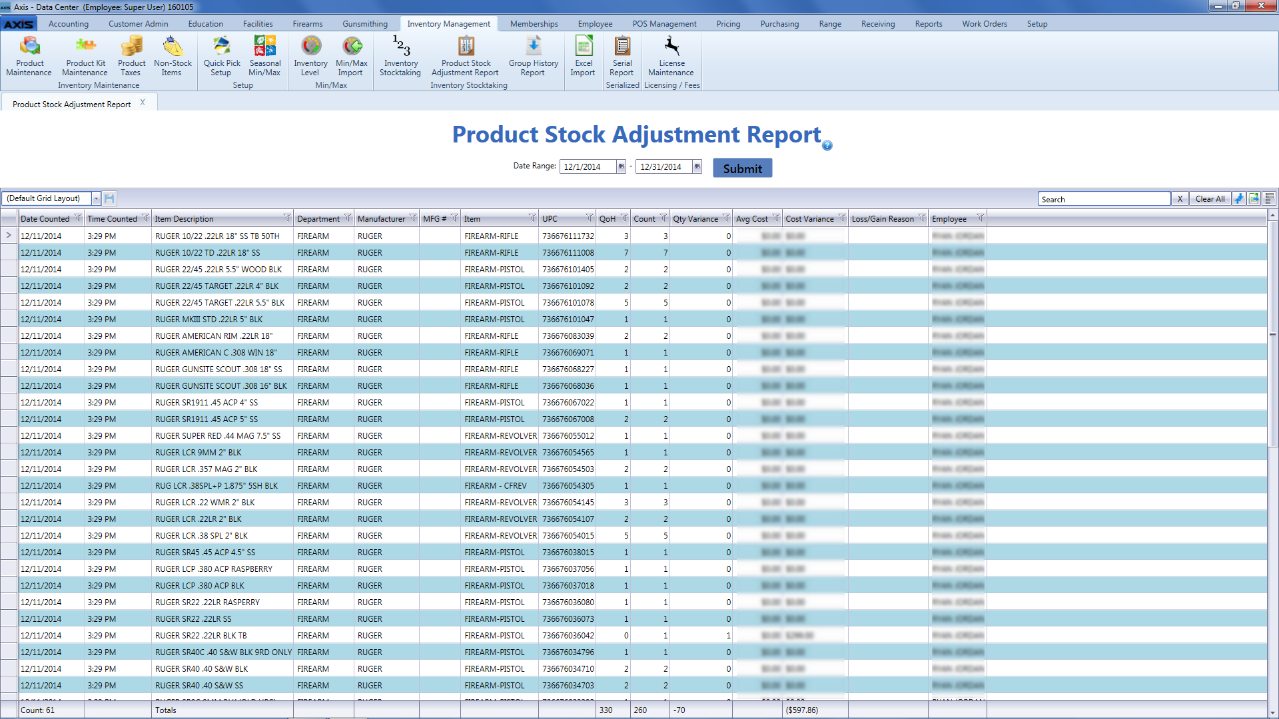Submit the date range
The image size is (1279, 719).
(743, 168)
